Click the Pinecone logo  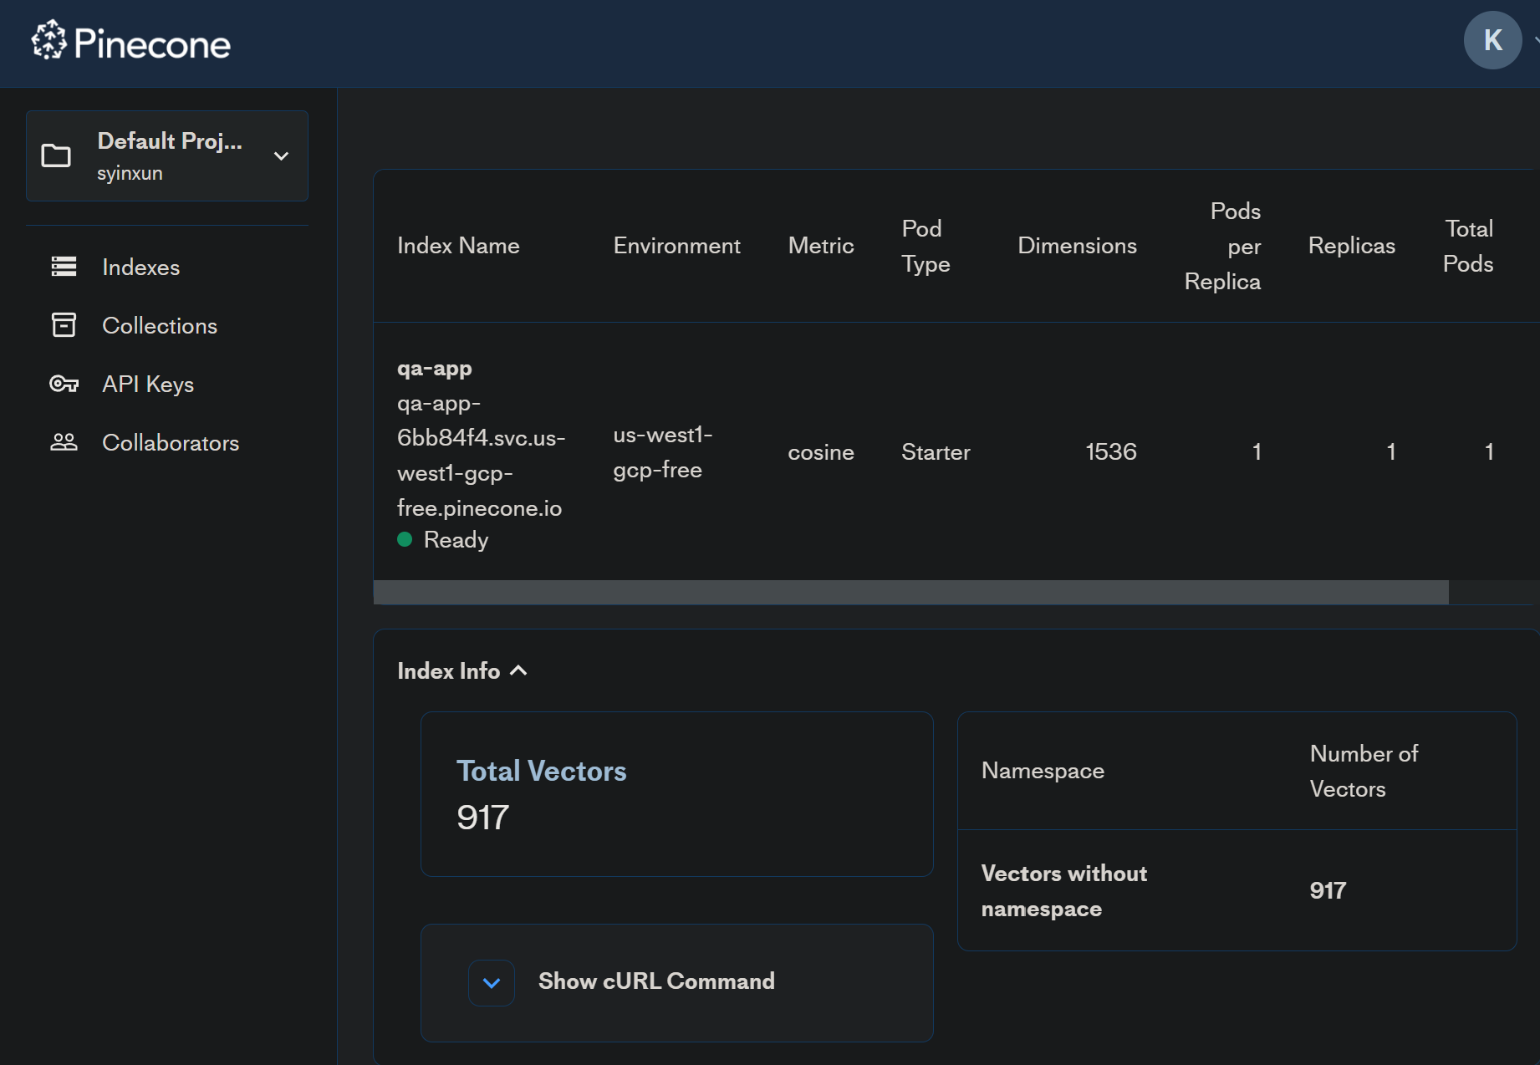[x=130, y=42]
